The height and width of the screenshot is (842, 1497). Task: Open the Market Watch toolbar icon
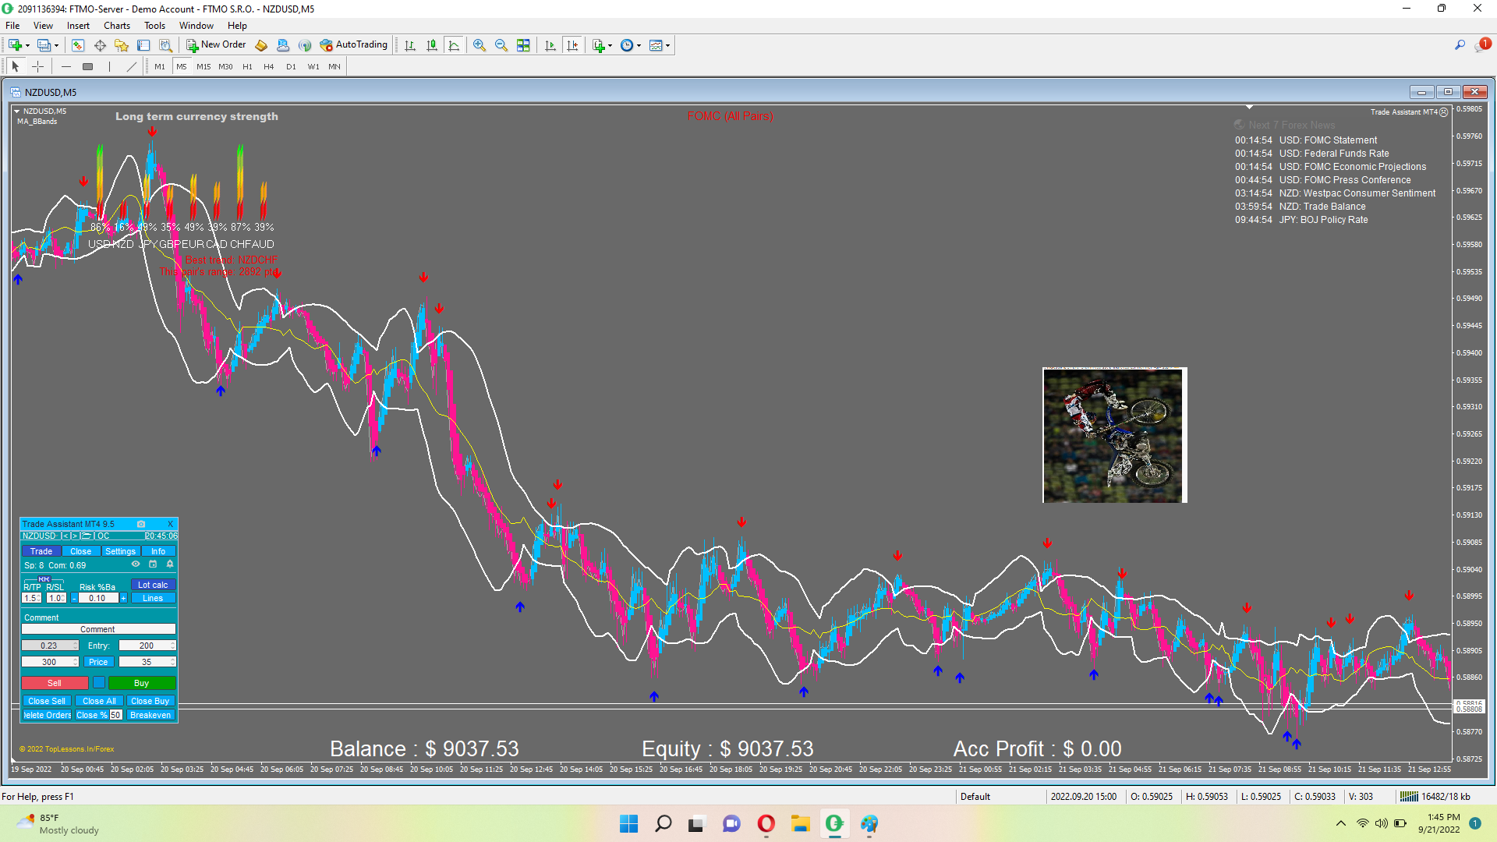point(78,45)
